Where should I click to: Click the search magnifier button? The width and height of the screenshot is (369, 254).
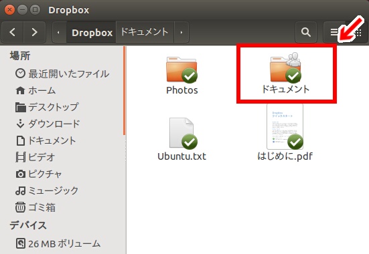(305, 32)
